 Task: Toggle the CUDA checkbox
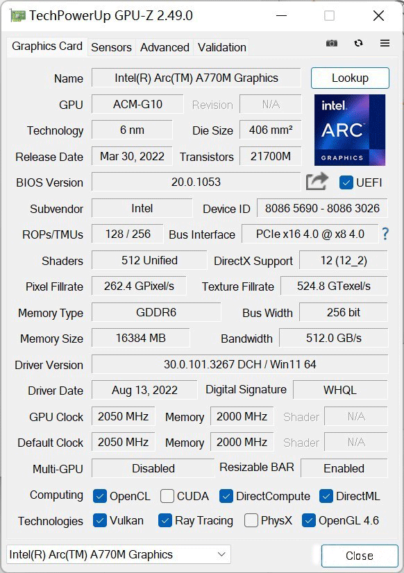click(x=167, y=496)
